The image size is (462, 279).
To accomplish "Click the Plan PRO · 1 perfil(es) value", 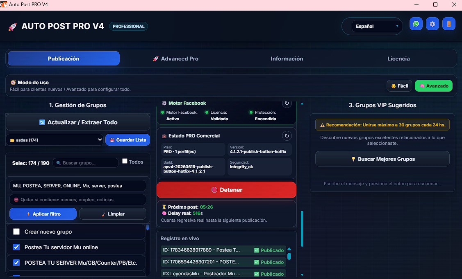I will 180,152.
